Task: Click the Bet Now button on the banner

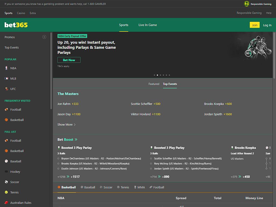Action: click(69, 60)
